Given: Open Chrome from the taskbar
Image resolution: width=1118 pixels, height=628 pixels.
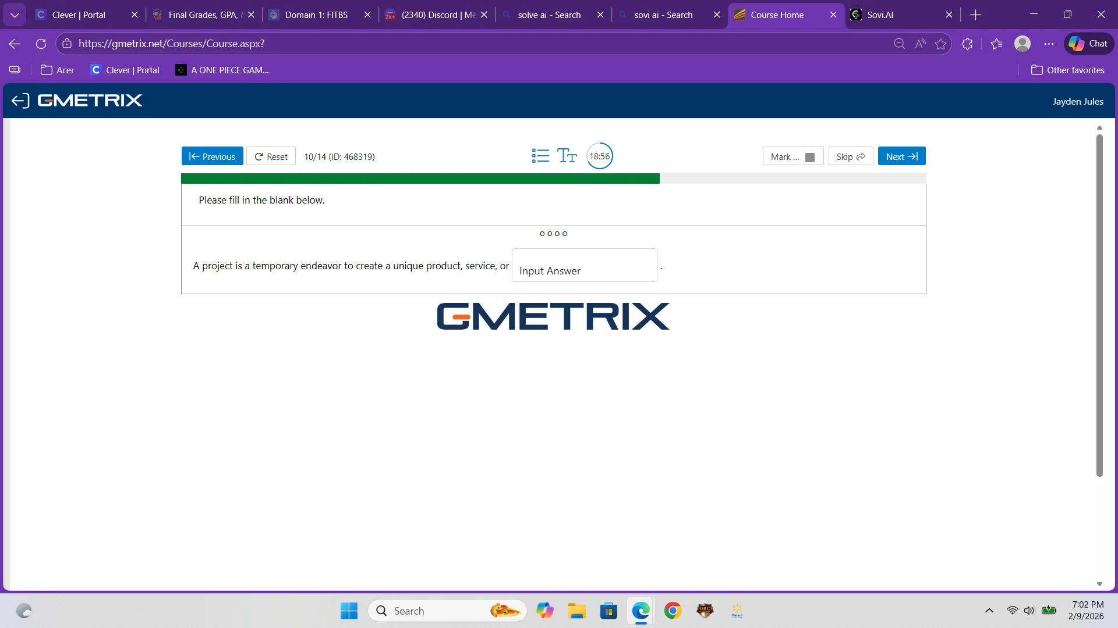Looking at the screenshot, I should [673, 611].
